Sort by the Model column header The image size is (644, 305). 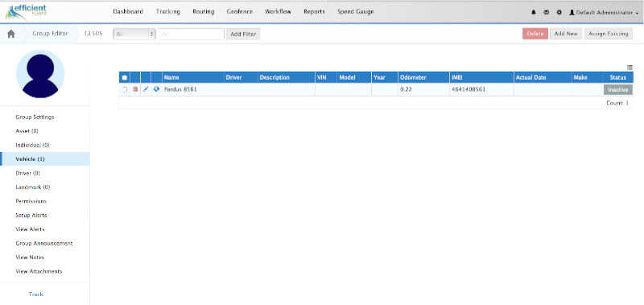coord(354,77)
